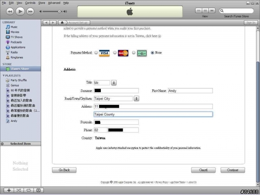Add a new playlist with plus button
This screenshot has width=260, height=195.
click(9, 191)
